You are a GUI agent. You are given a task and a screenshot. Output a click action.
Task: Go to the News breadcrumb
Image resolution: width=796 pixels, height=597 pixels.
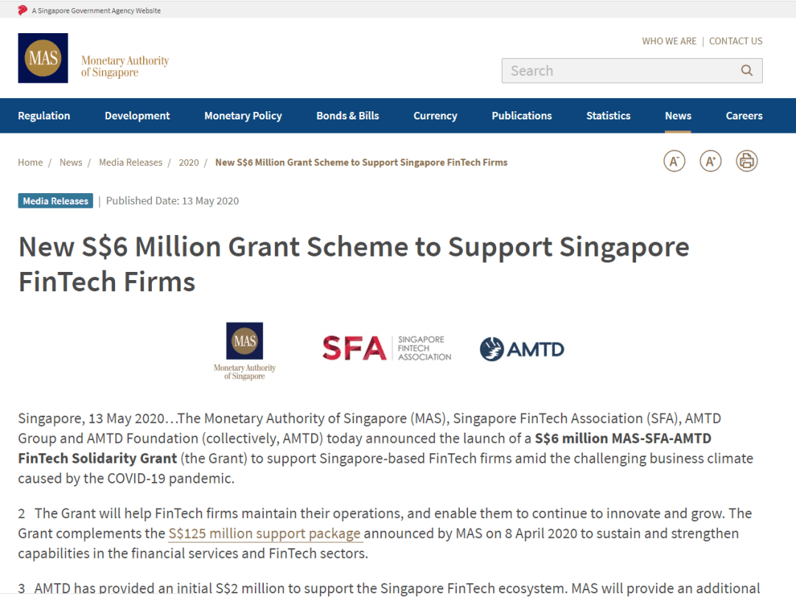pos(71,162)
